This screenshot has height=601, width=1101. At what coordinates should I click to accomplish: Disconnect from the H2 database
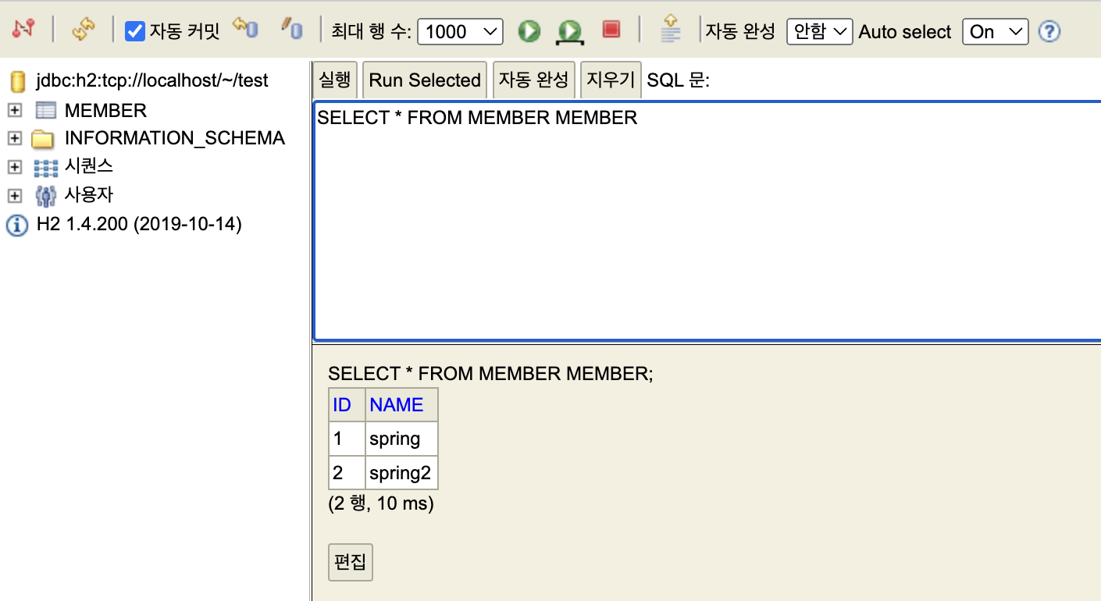point(23,30)
